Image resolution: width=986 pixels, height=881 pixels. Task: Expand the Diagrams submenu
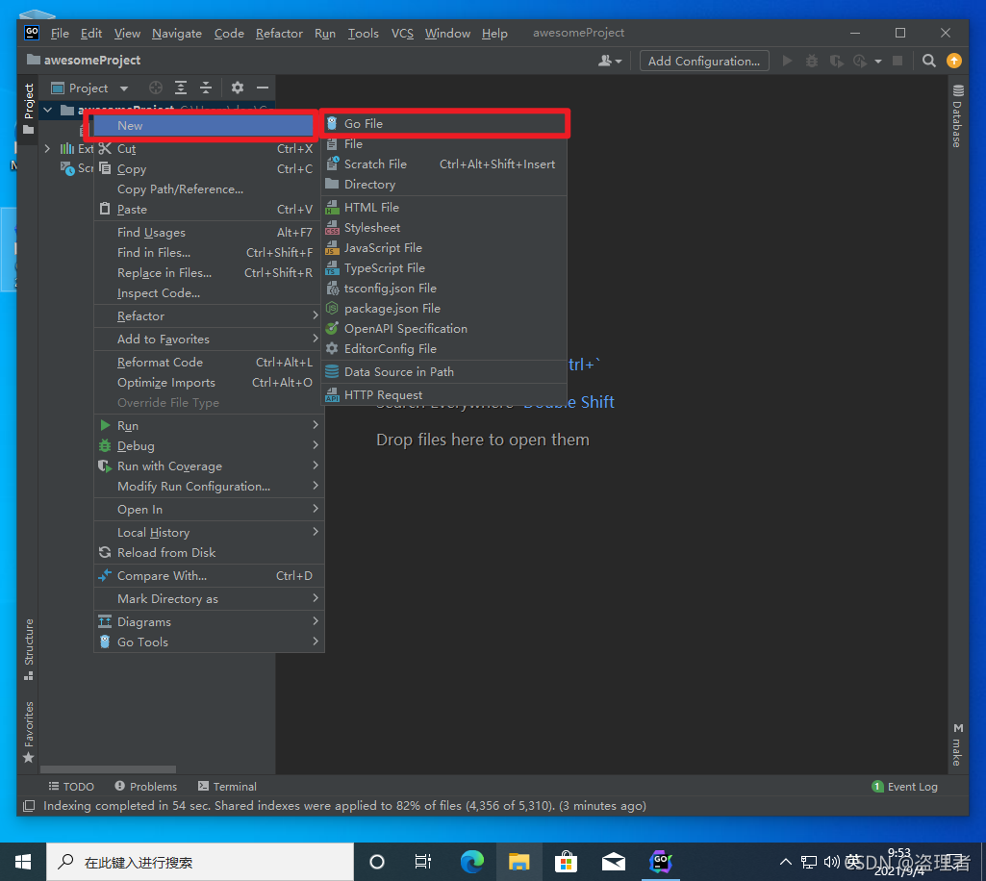click(209, 622)
